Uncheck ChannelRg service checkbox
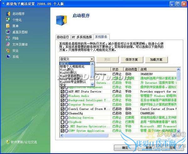Viewport: 188px width, 154px height. (62, 113)
